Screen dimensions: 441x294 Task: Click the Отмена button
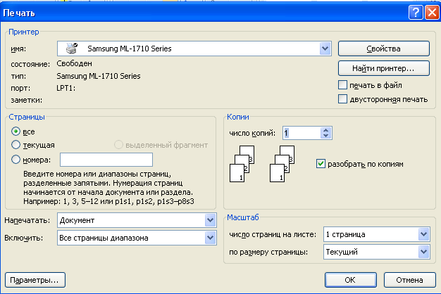(409, 280)
